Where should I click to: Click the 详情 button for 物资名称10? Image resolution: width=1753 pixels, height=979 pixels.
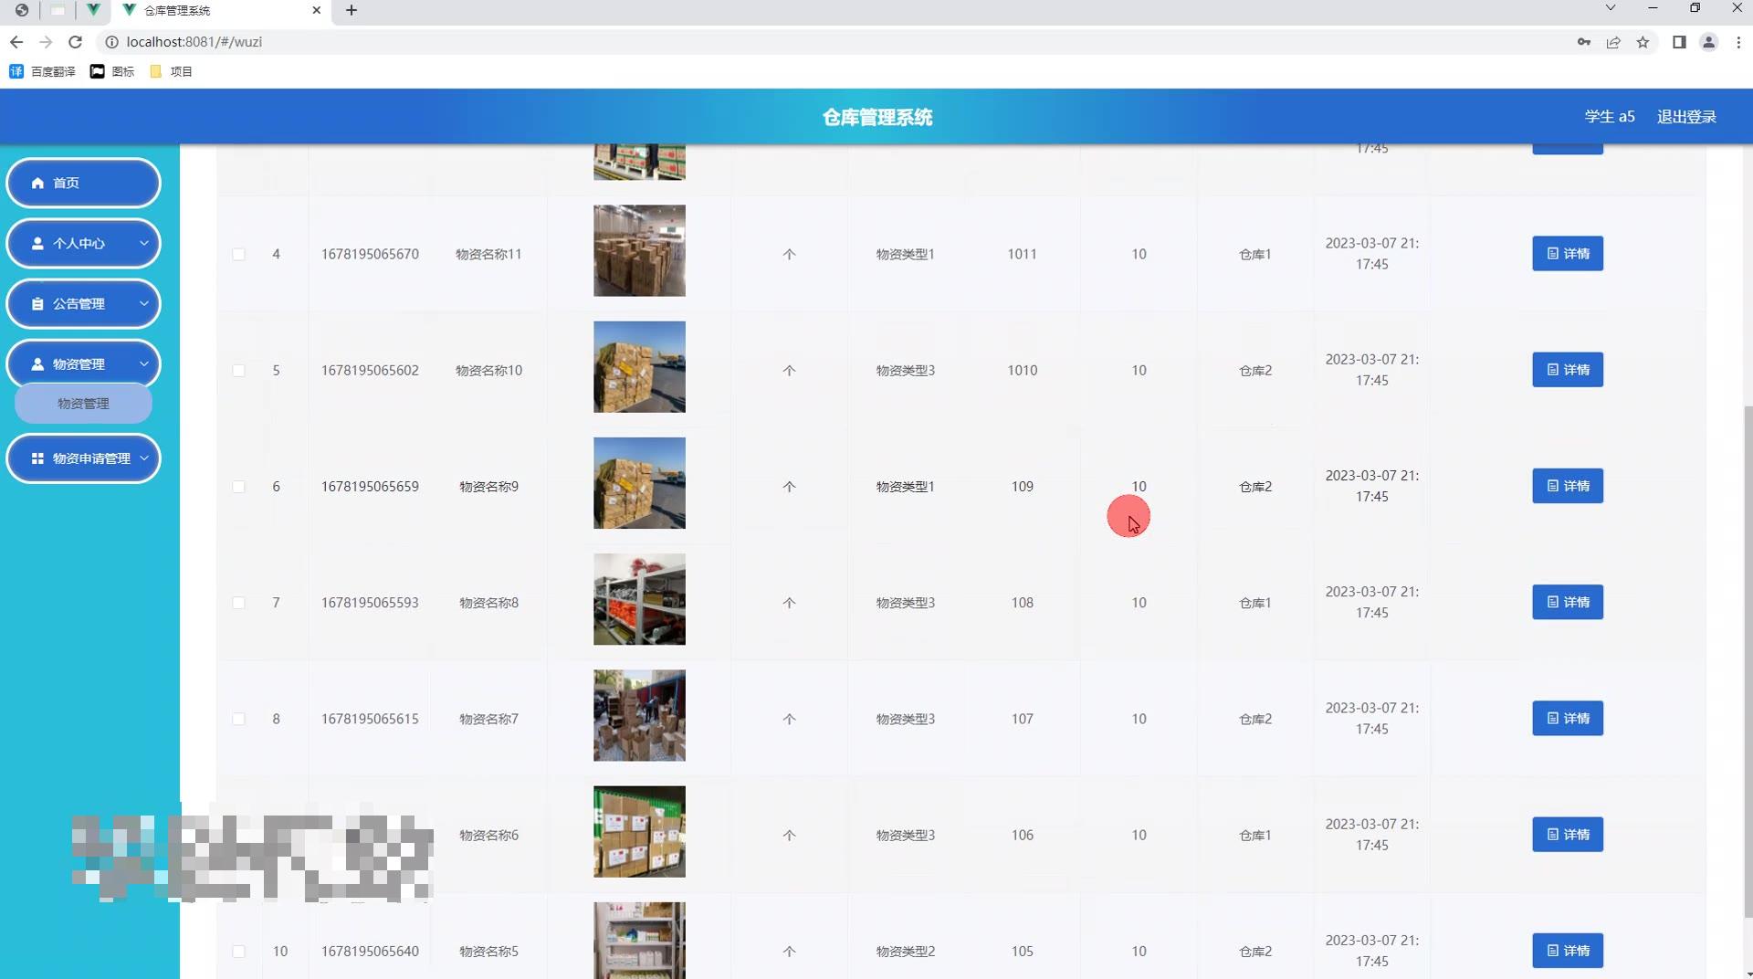(x=1566, y=370)
